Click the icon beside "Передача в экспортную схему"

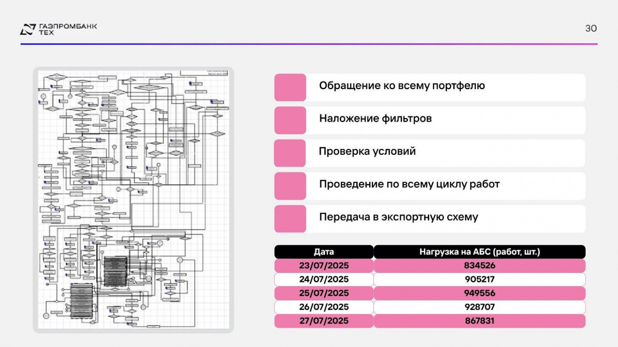click(290, 219)
